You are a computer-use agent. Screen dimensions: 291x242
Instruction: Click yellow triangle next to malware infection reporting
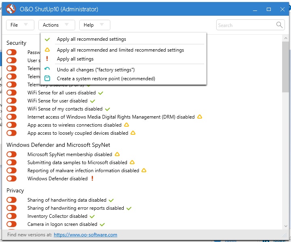pyautogui.click(x=144, y=170)
